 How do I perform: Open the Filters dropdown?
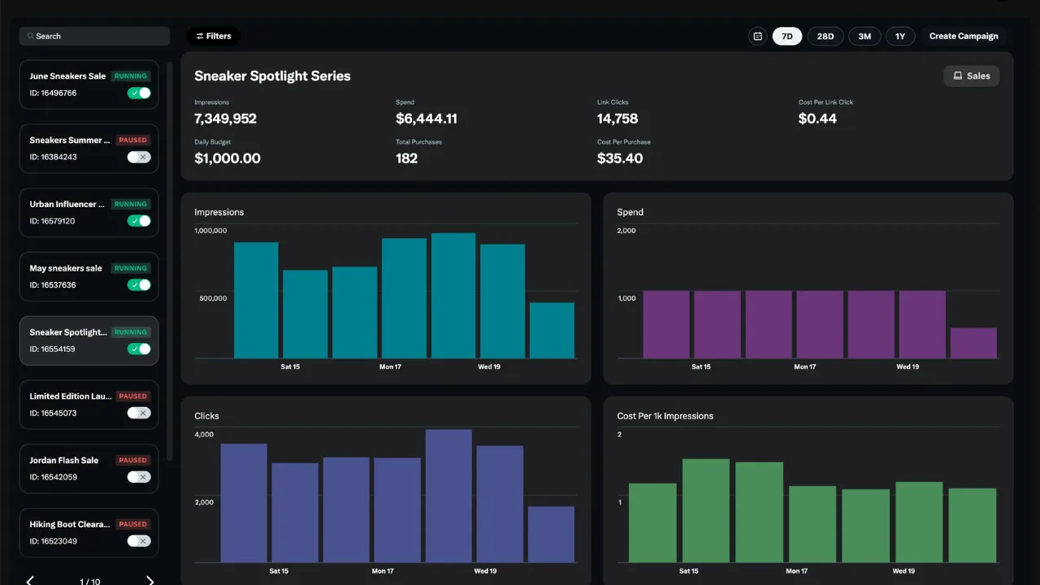214,37
